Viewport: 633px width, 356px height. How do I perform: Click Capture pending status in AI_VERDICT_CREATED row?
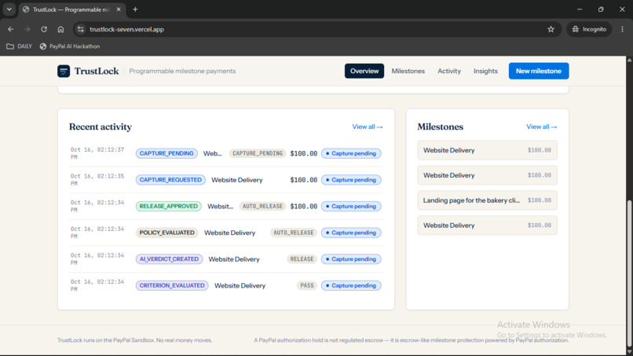[351, 259]
